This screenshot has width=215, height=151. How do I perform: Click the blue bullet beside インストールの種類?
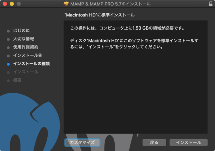tap(8, 64)
